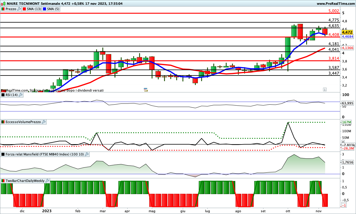The width and height of the screenshot is (356, 214).
Task: Click the 2023 year label on the time axis
Action: (47, 211)
